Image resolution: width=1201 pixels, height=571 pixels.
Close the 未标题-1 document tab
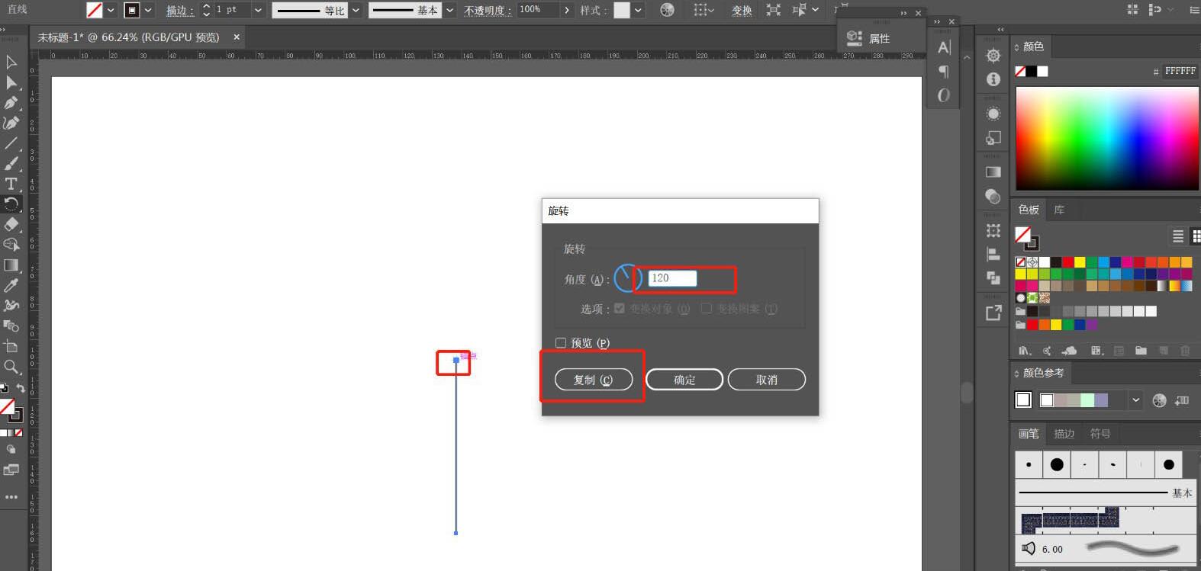(237, 37)
